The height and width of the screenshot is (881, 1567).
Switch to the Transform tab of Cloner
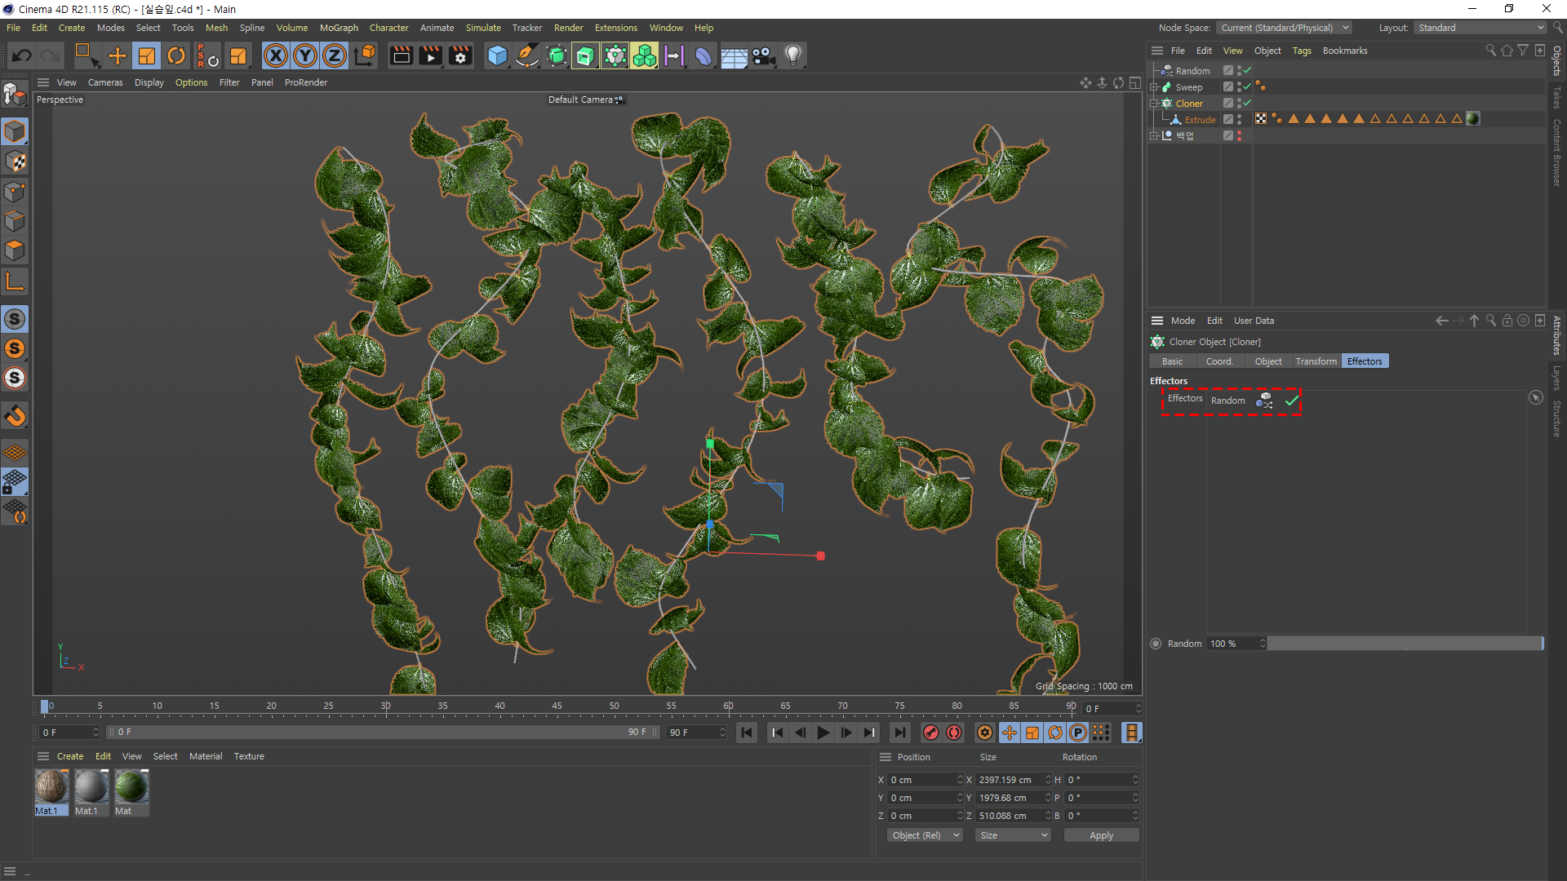click(x=1316, y=361)
